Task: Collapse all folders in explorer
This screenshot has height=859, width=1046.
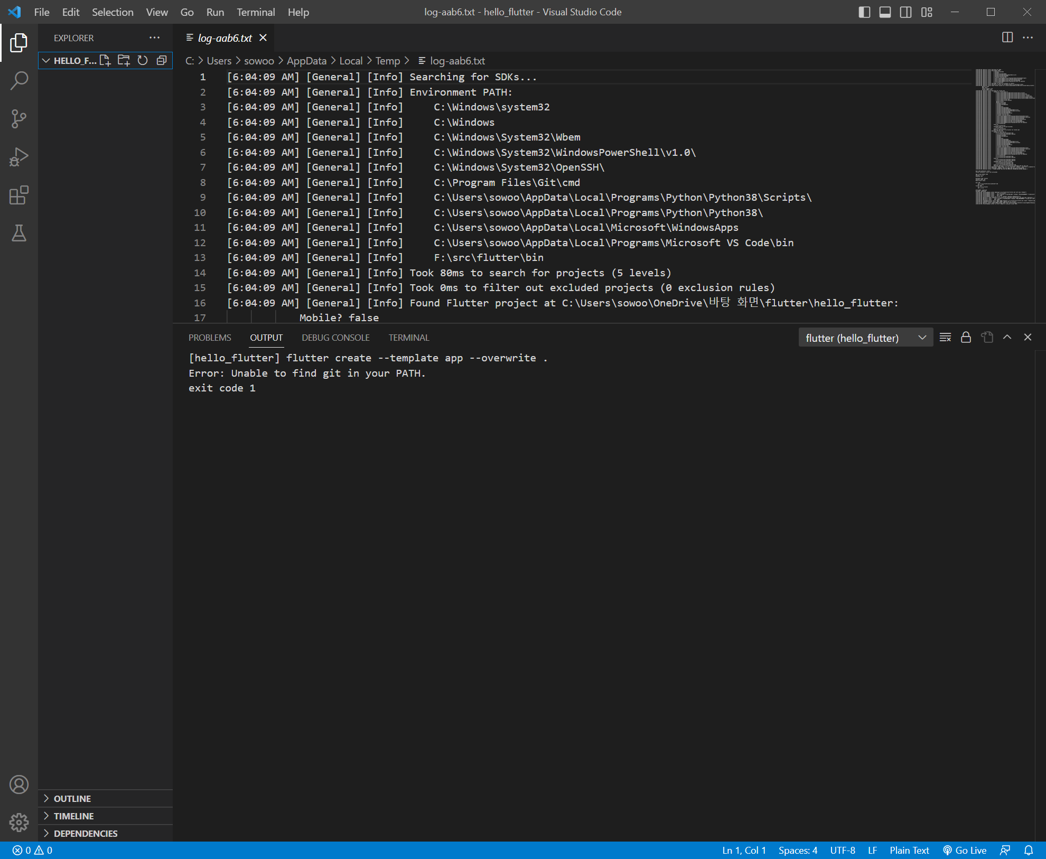Action: click(162, 60)
